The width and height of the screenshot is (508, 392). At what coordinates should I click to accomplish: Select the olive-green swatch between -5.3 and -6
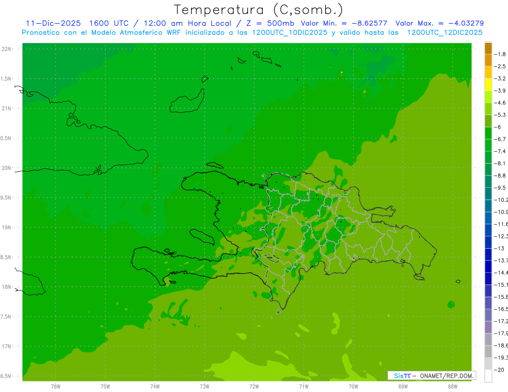tap(488, 121)
